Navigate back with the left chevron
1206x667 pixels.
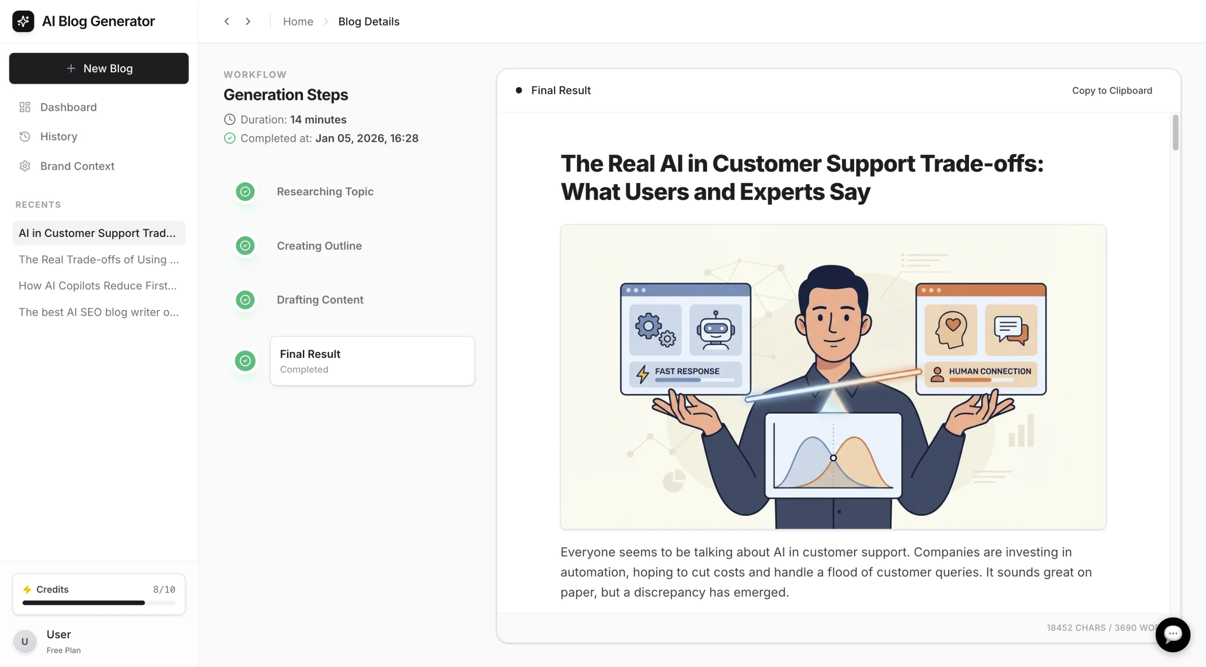pyautogui.click(x=227, y=21)
